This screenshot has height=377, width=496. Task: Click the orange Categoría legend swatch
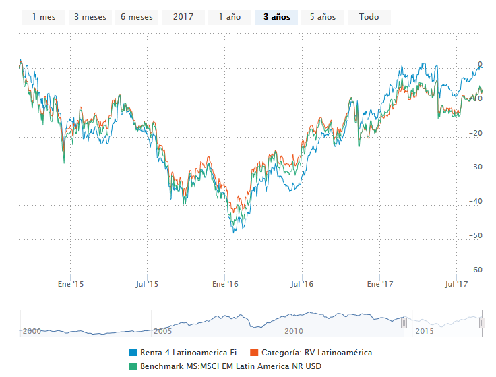[x=254, y=353]
